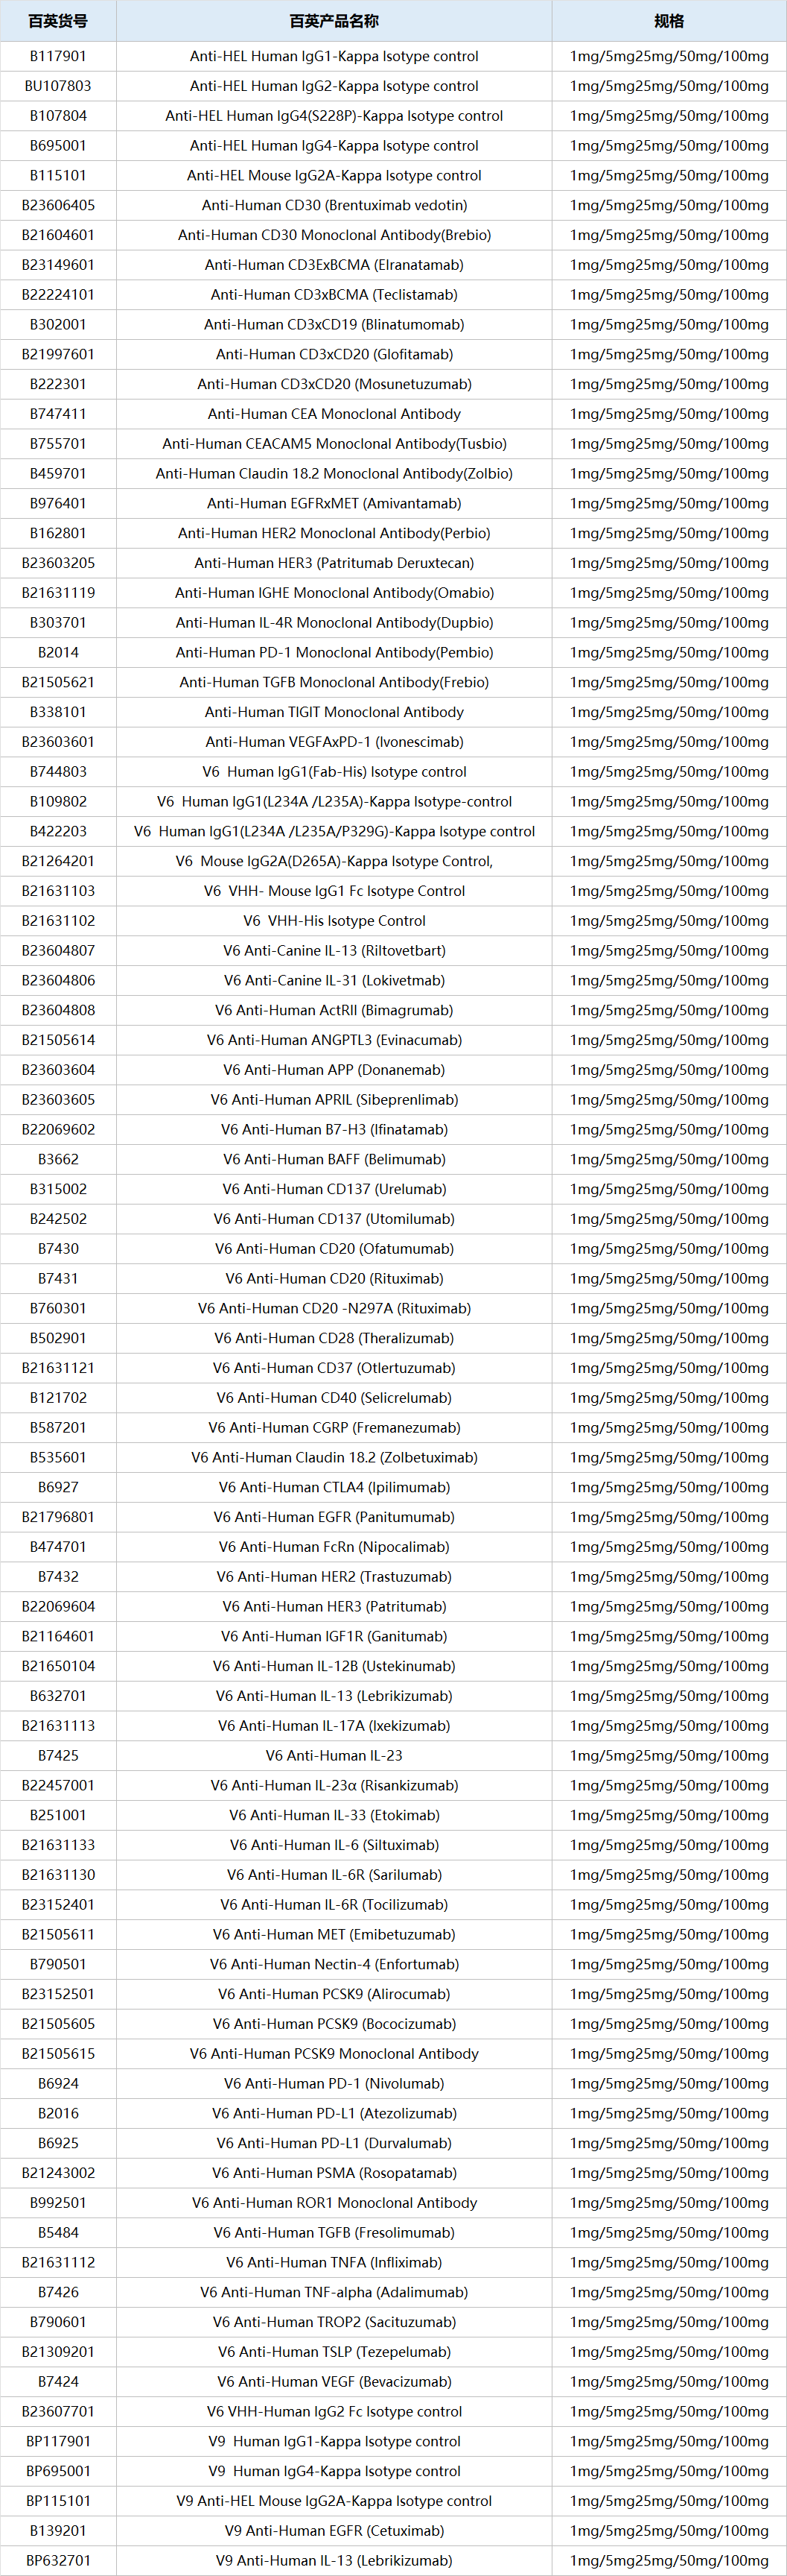Click Anti-Human VEGFAxPD-1 (Ivonescimab) entry
787x2576 pixels.
334,742
